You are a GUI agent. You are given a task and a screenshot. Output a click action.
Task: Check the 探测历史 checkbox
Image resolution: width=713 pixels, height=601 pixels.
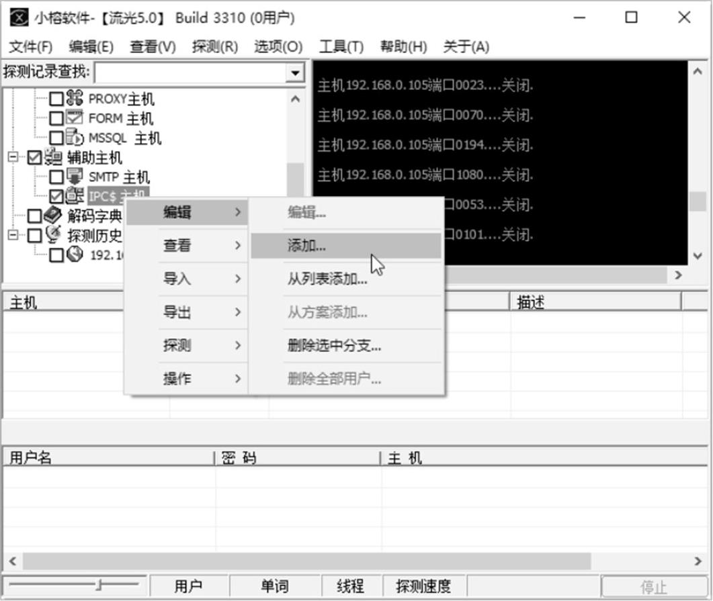[34, 235]
